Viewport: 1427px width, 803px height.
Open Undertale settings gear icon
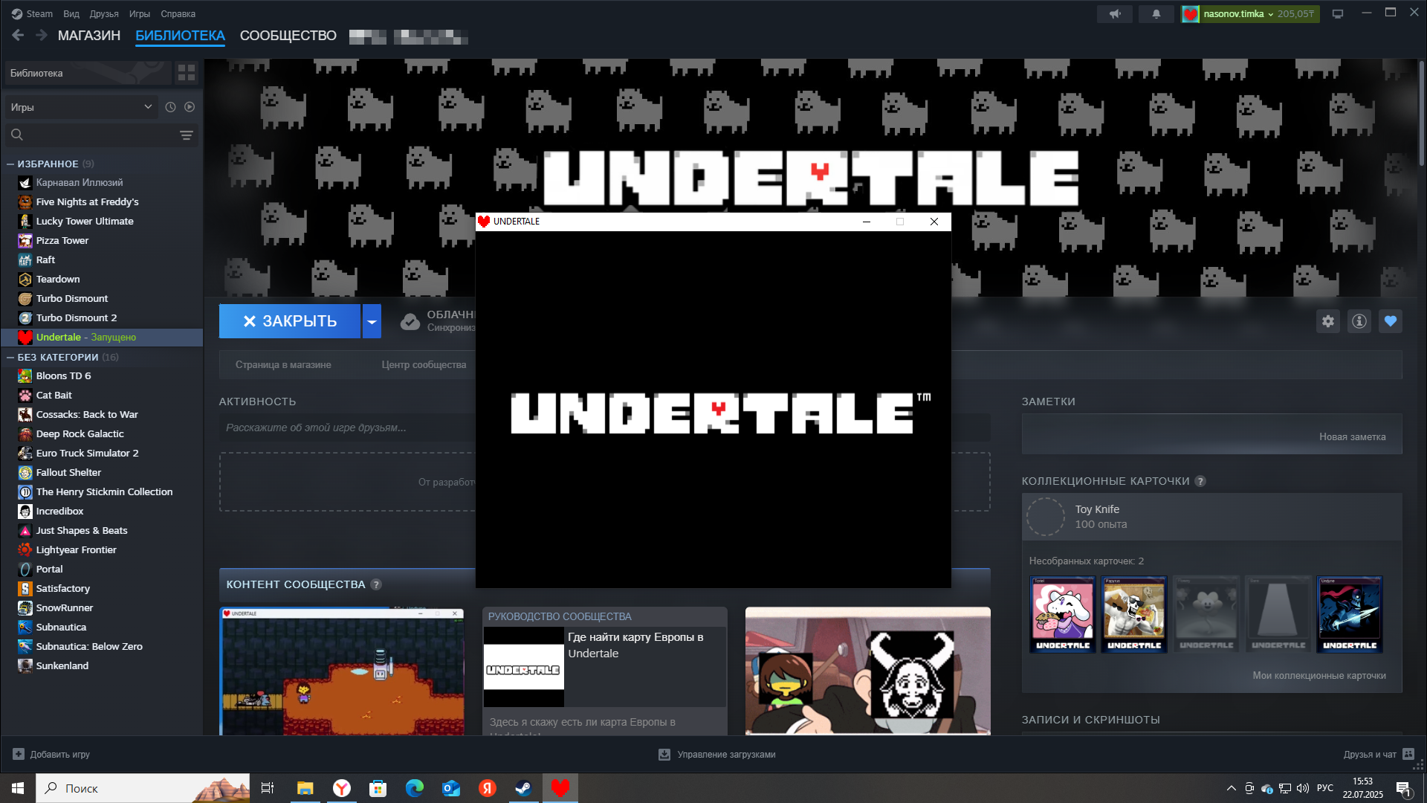pyautogui.click(x=1328, y=321)
